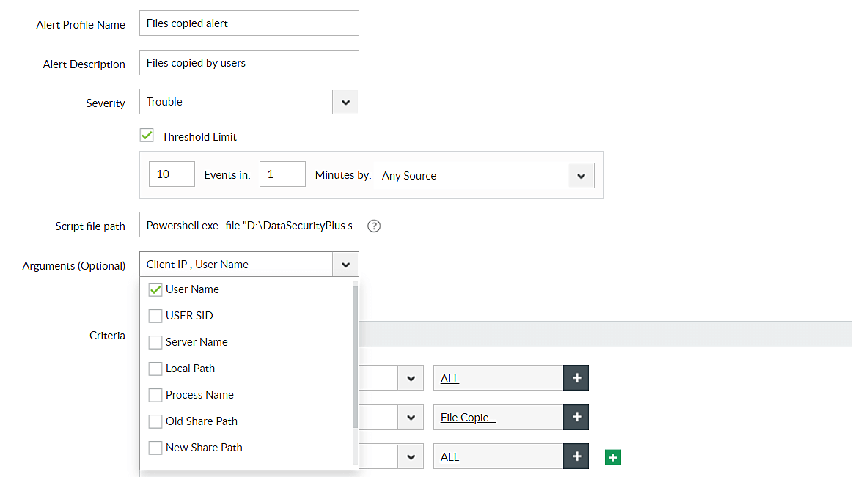Expand the Any Source dropdown
This screenshot has width=852, height=477.
[x=581, y=176]
